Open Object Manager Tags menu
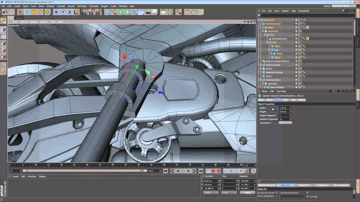The width and height of the screenshot is (360, 202). pos(294,11)
